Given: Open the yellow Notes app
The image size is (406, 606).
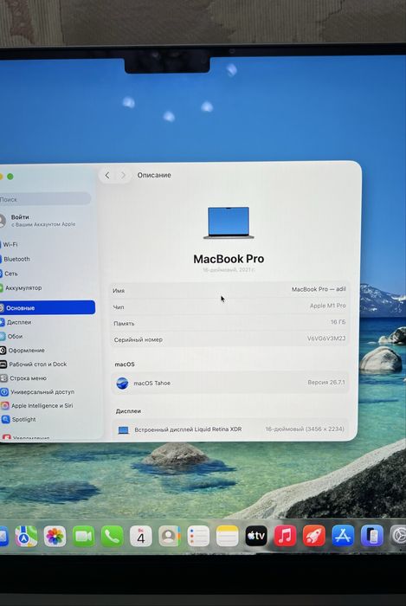Looking at the screenshot, I should (x=227, y=537).
